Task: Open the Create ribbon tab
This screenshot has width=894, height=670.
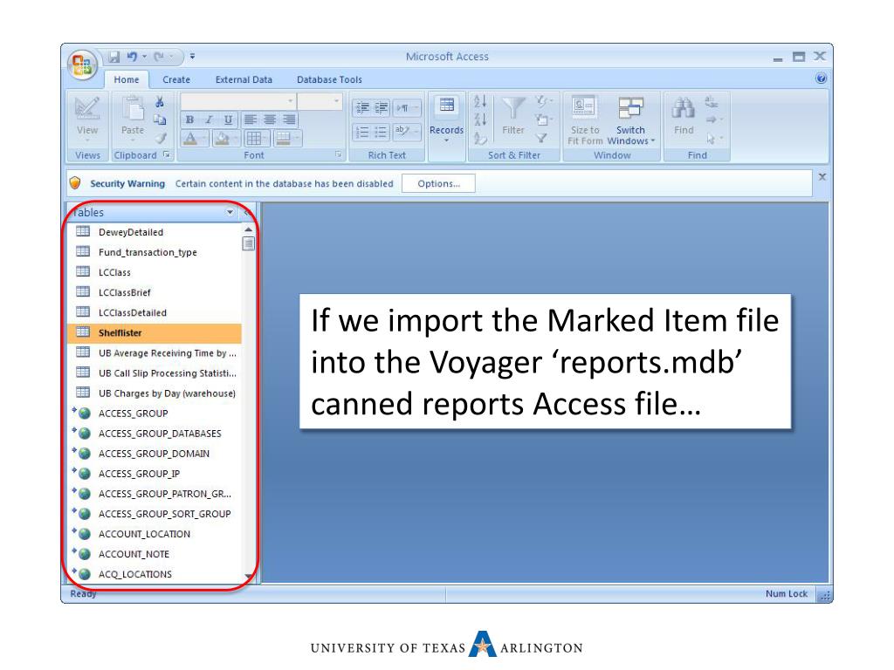Action: click(x=176, y=79)
